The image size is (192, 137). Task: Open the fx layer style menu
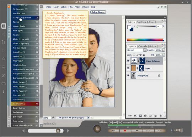(135, 116)
